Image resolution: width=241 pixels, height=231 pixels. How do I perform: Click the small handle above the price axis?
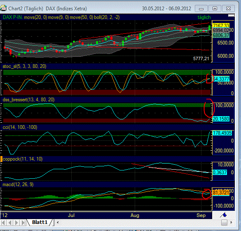(231, 16)
